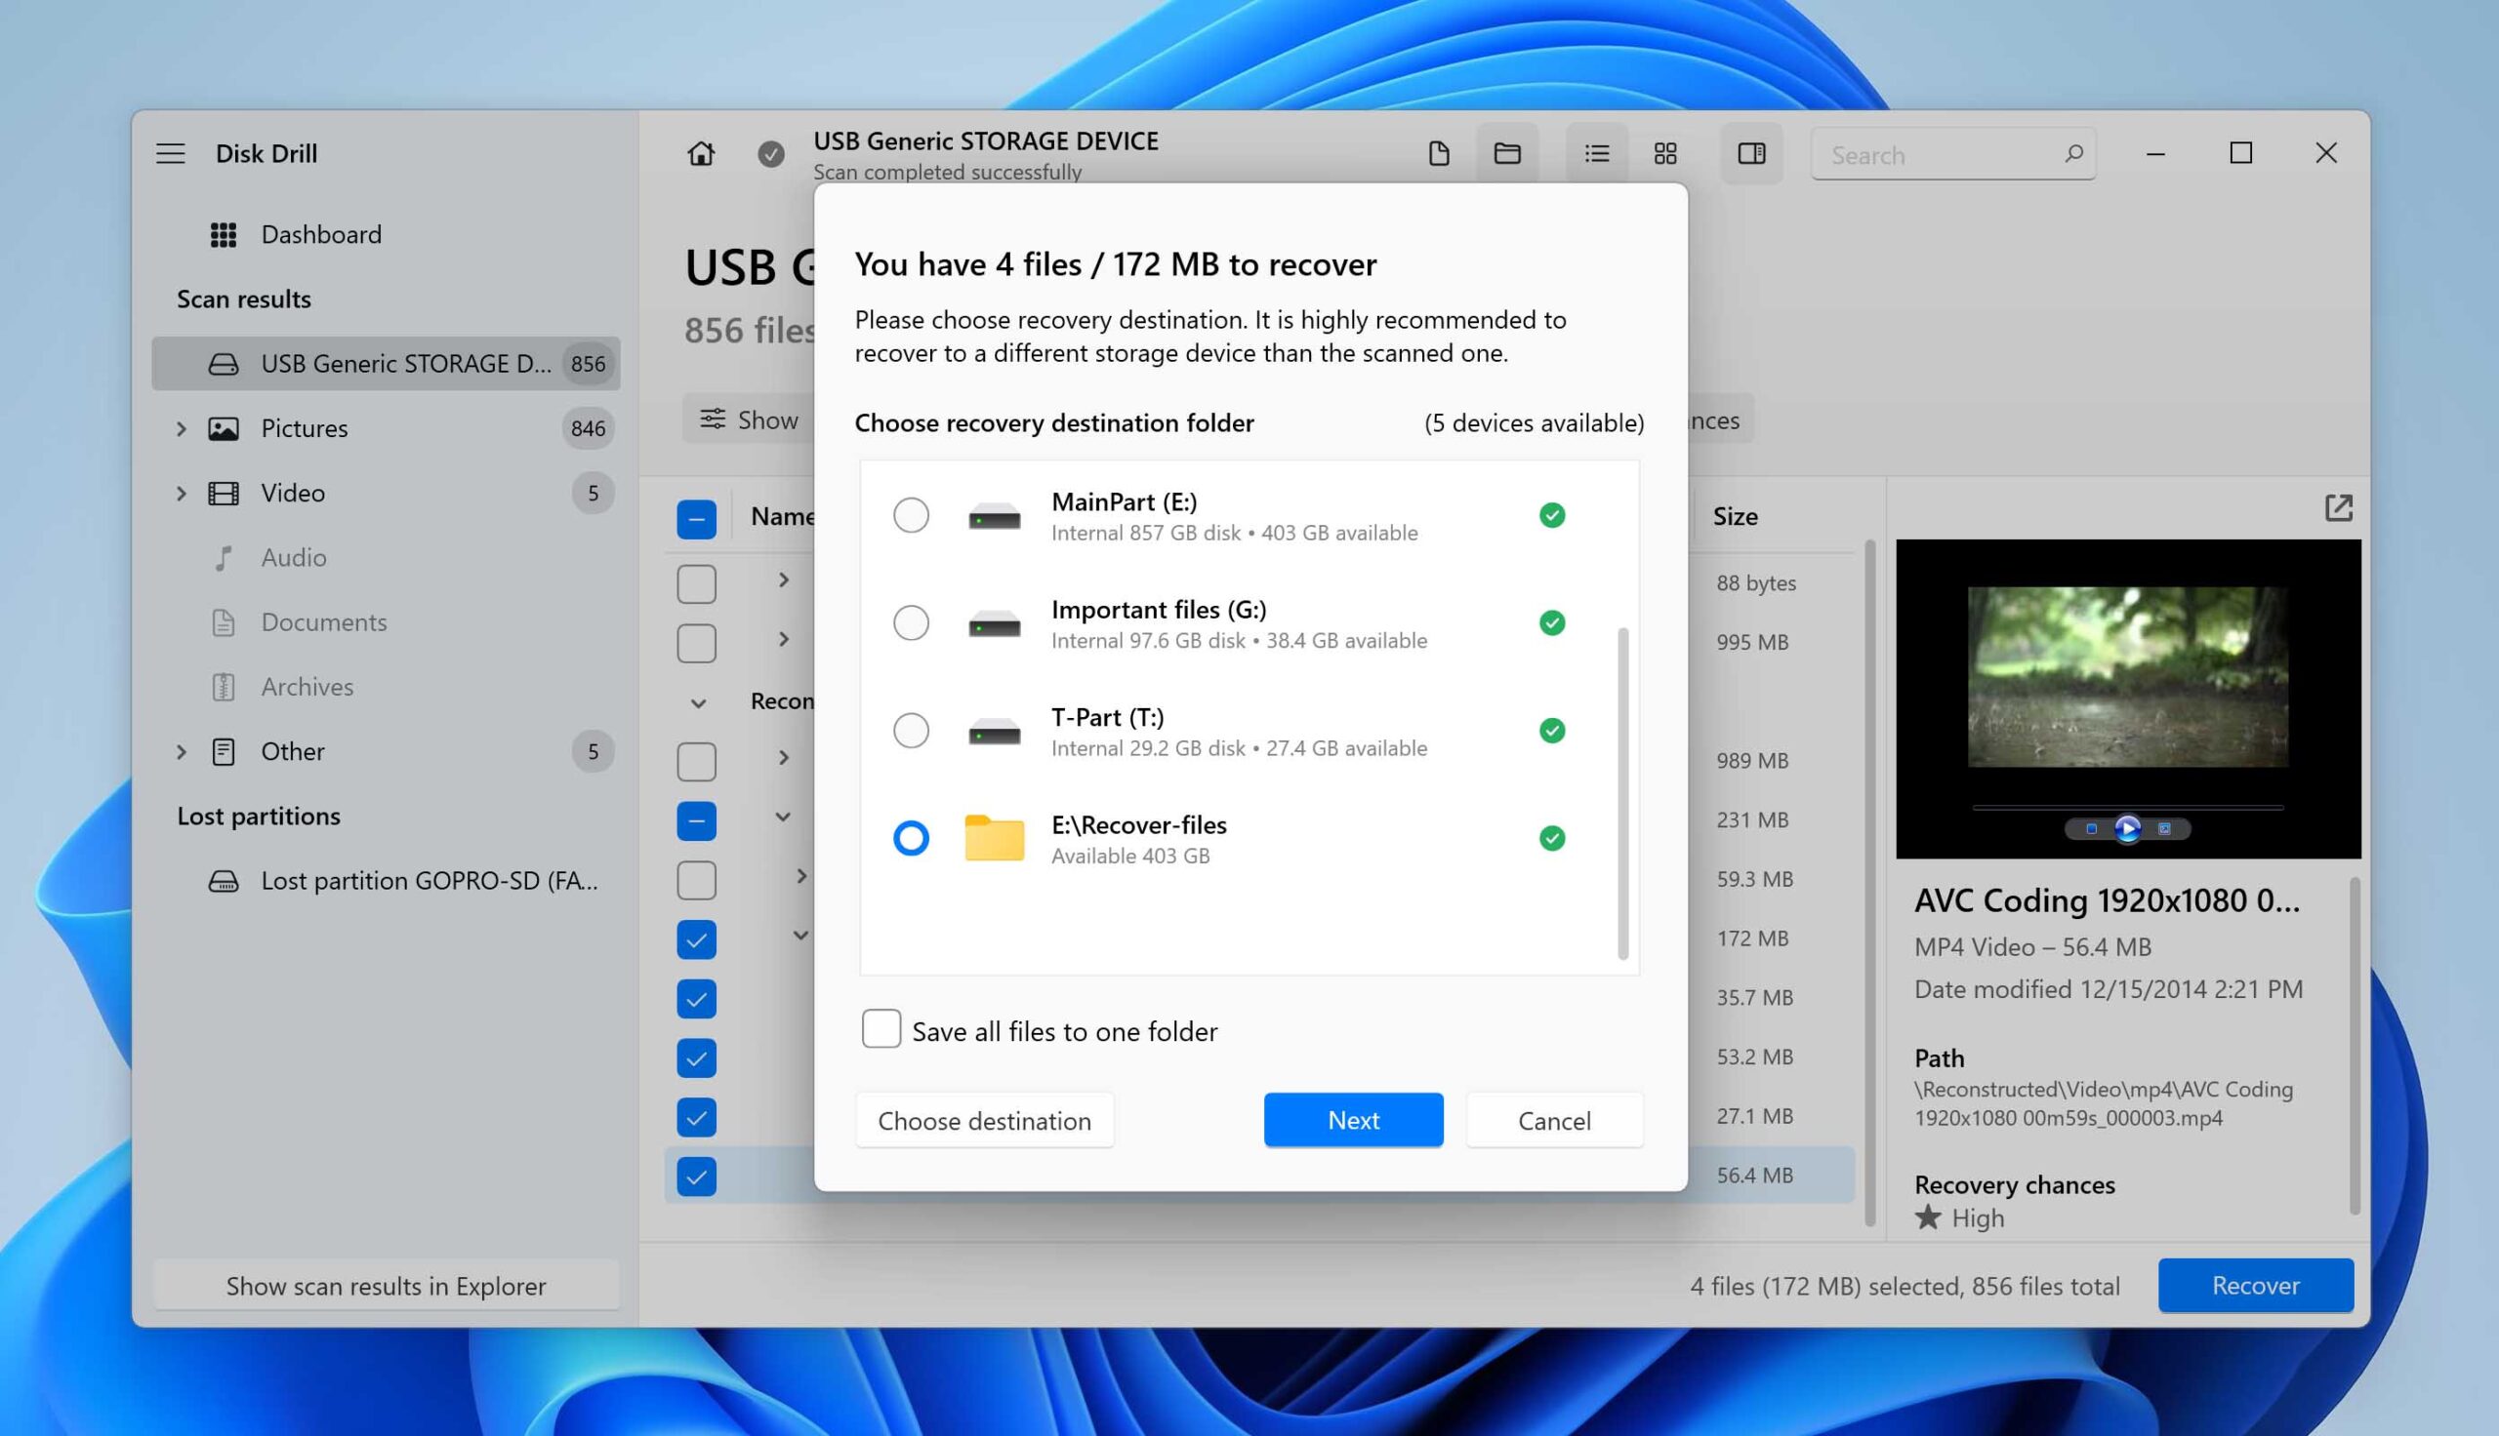Click green check status for MainPart (E:)
Screen dimensions: 2499x1436
[x=1552, y=515]
